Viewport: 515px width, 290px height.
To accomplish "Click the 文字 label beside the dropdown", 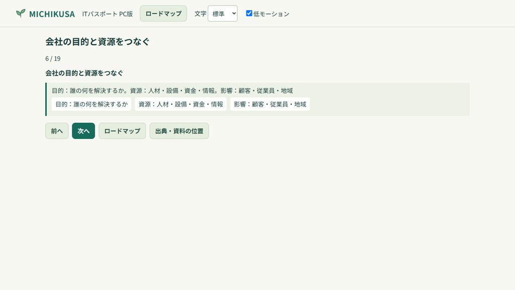I will point(200,14).
